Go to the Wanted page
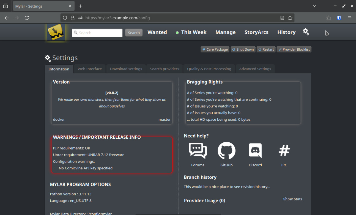Screen dimensions: 356x215 157,32
